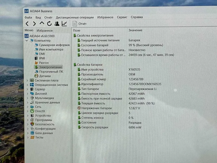Expand the Системная плата node

click(x=27, y=80)
